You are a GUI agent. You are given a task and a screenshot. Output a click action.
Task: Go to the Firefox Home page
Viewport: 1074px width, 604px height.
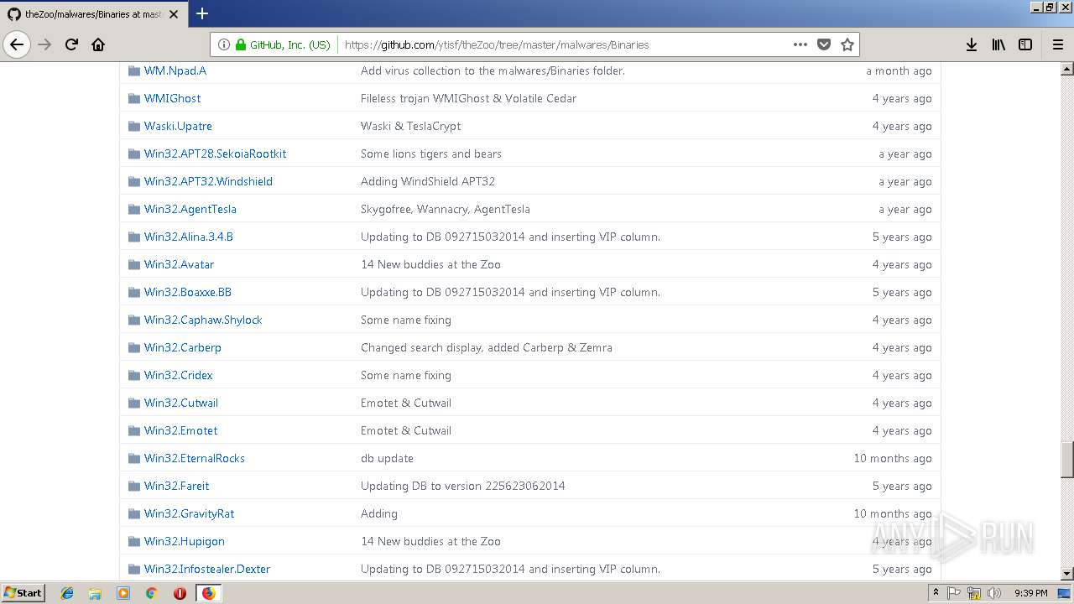tap(98, 44)
